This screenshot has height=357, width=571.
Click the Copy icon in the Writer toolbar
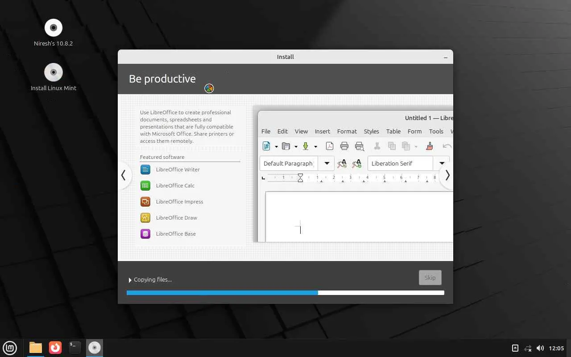pos(392,146)
